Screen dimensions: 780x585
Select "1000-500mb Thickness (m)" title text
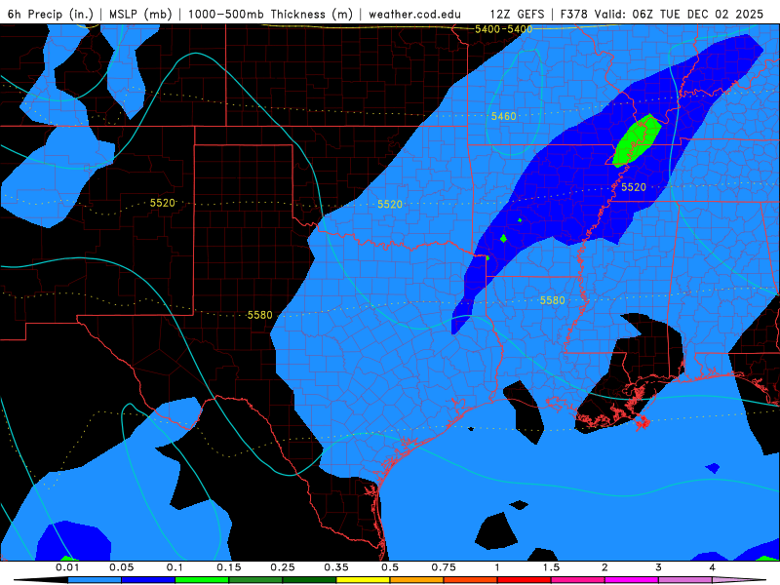click(x=270, y=14)
